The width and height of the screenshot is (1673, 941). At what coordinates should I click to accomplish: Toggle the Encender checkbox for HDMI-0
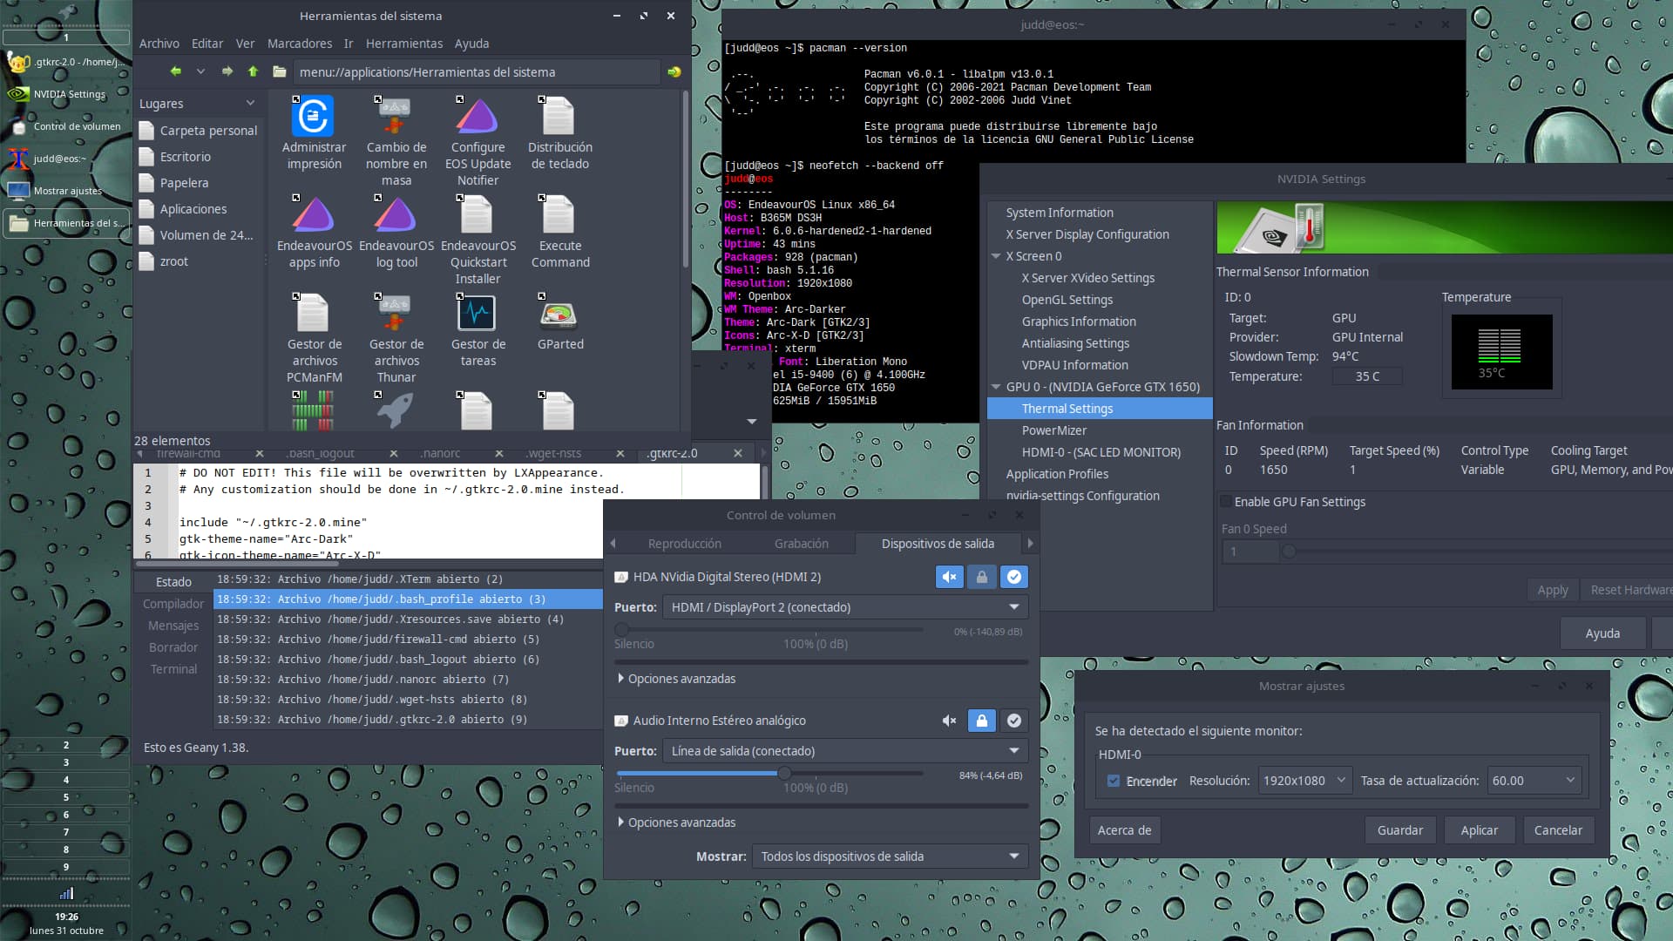coord(1113,781)
